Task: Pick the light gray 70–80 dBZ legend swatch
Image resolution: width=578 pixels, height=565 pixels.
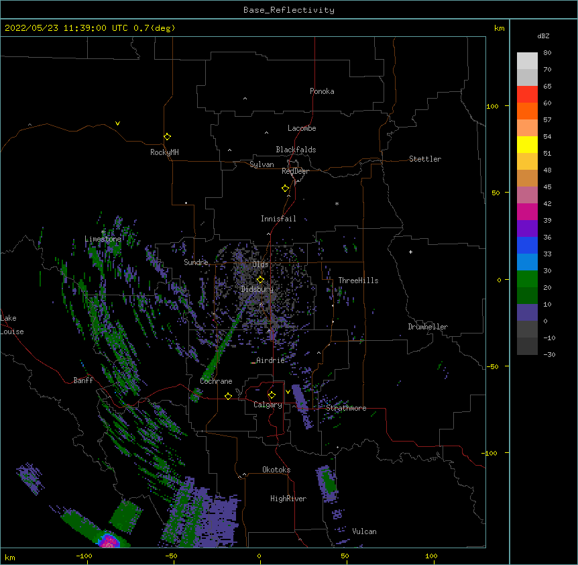Action: click(x=527, y=60)
